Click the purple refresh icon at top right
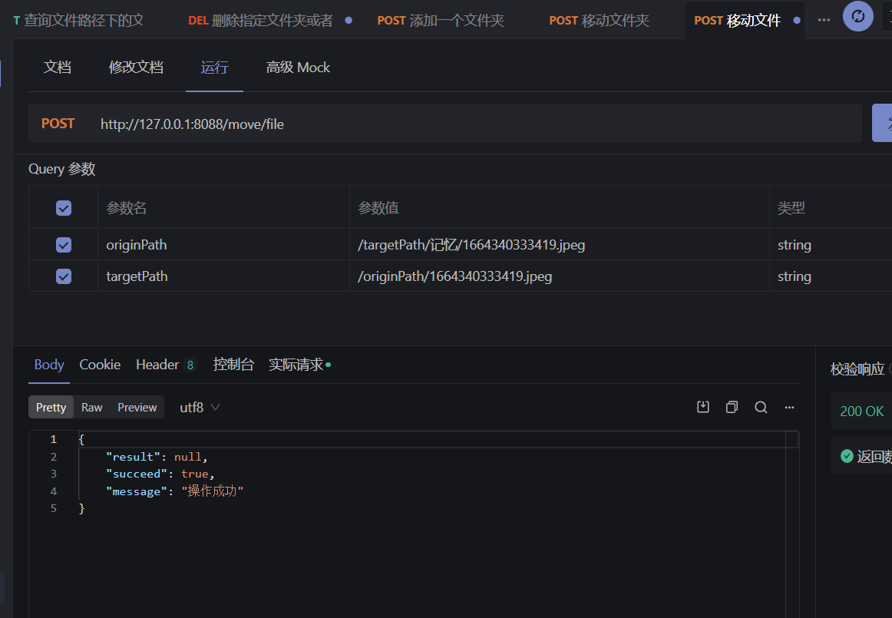Viewport: 892px width, 618px height. 857,16
